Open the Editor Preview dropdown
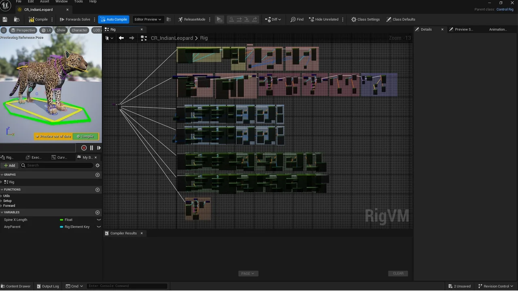518x291 pixels. click(x=148, y=19)
